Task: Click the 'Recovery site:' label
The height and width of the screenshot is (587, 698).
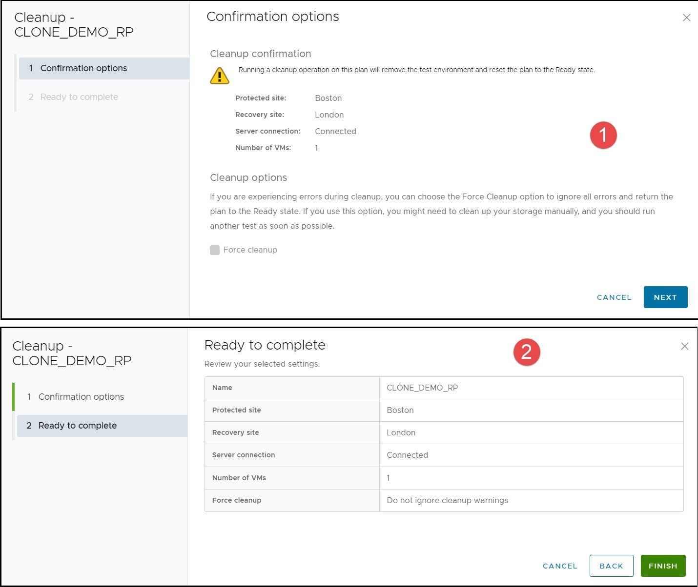Action: pos(260,115)
